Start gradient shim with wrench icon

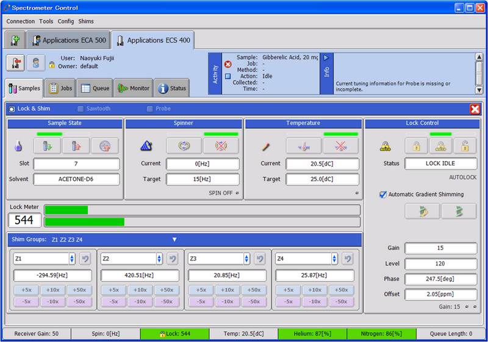click(x=422, y=211)
